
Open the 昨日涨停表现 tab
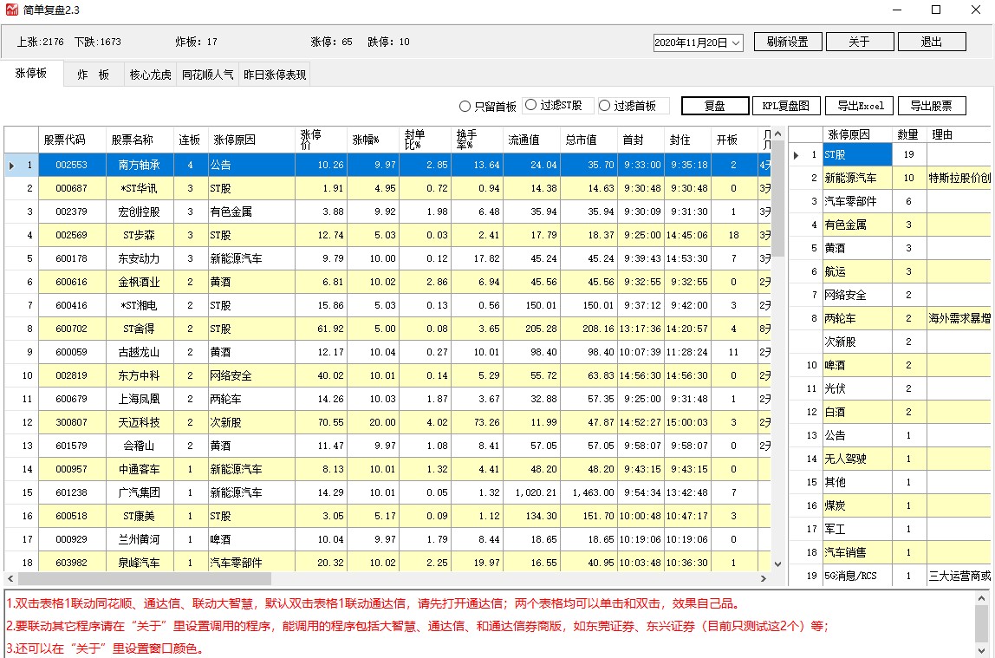[275, 75]
